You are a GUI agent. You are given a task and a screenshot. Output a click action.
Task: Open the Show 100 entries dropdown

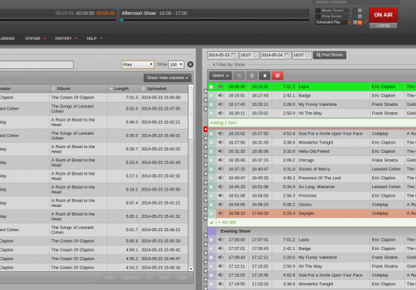(x=176, y=64)
